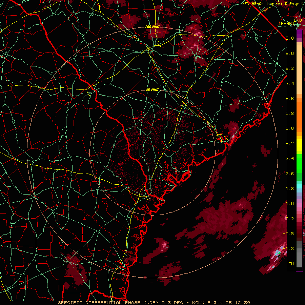Viewport: 305px width, 305px height.
Task: Click the "8.2" scale value
Action: pos(290,68)
